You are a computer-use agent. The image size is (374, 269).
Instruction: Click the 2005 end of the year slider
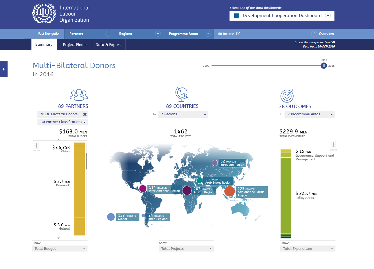pyautogui.click(x=206, y=66)
